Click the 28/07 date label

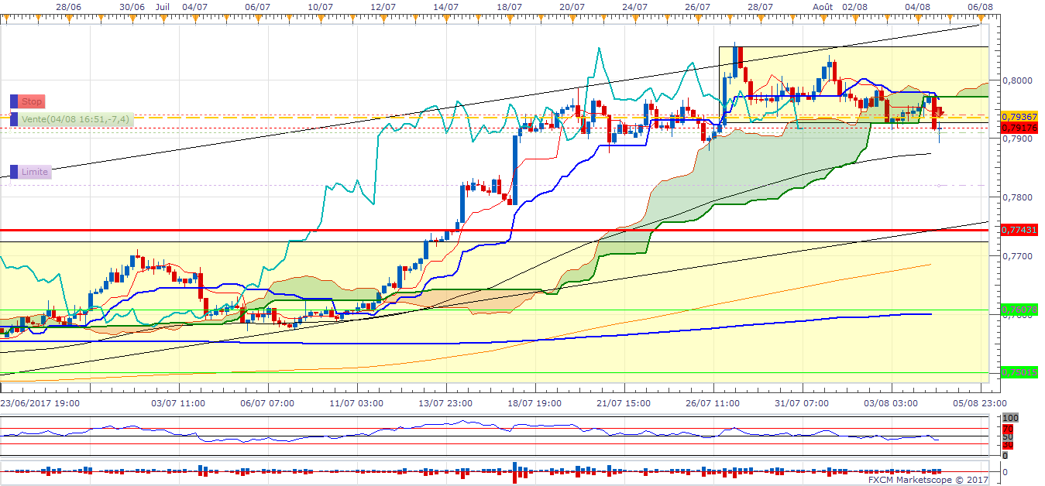[x=761, y=6]
